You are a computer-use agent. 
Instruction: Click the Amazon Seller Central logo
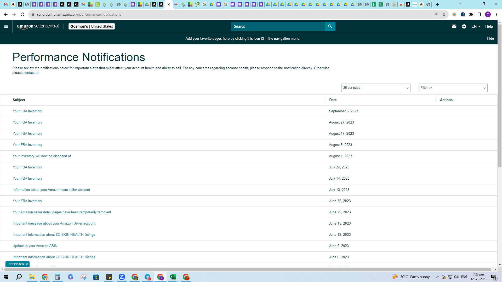click(38, 26)
